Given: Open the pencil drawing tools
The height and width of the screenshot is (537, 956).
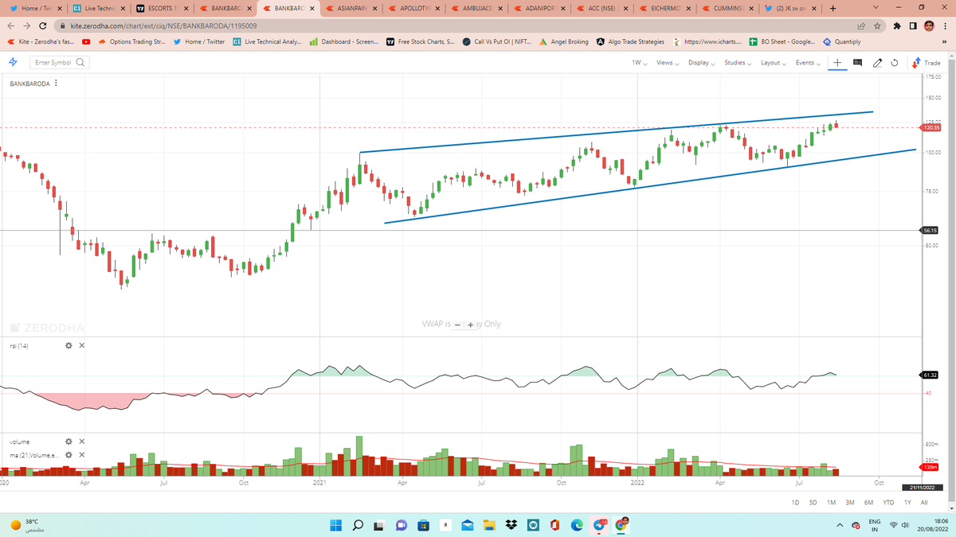Looking at the screenshot, I should (877, 63).
